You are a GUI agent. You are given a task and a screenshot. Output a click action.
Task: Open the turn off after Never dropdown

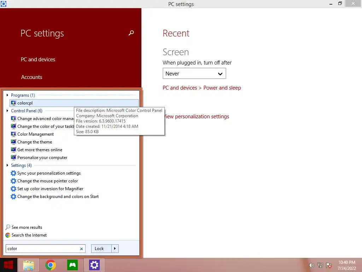[194, 74]
